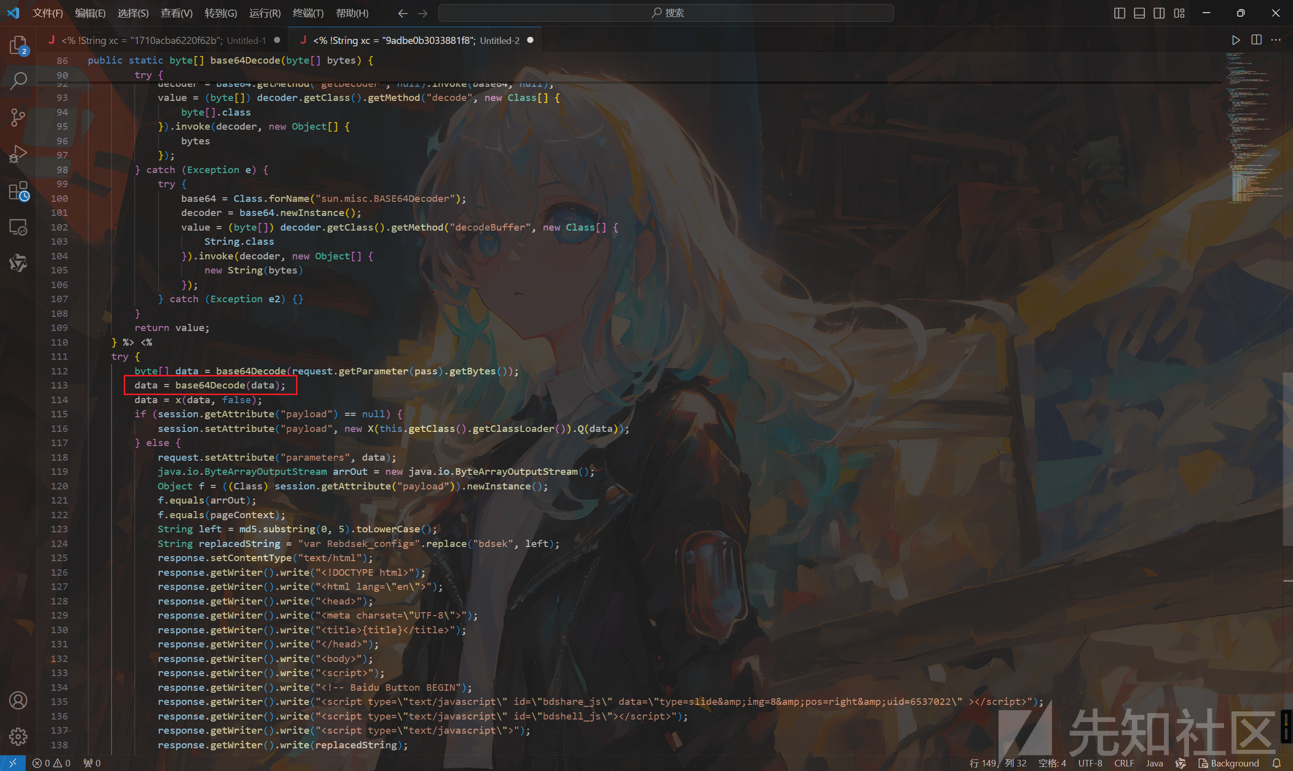The width and height of the screenshot is (1293, 771).
Task: Open the 终端(T) menu
Action: pyautogui.click(x=308, y=13)
